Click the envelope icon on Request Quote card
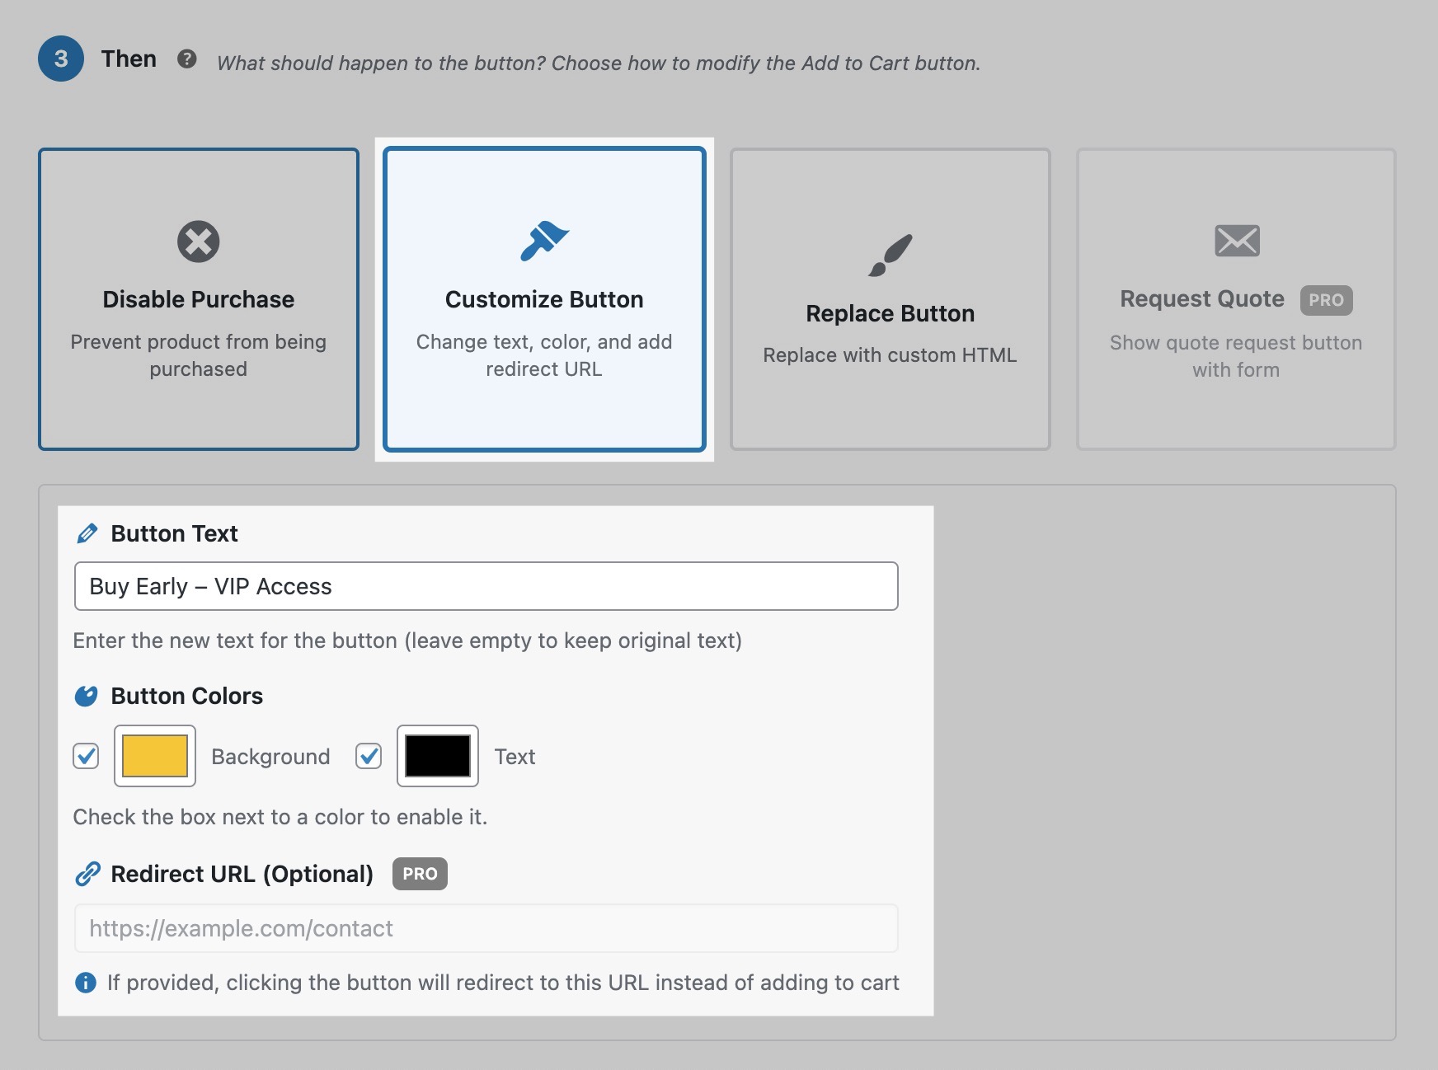This screenshot has height=1070, width=1438. [1235, 241]
